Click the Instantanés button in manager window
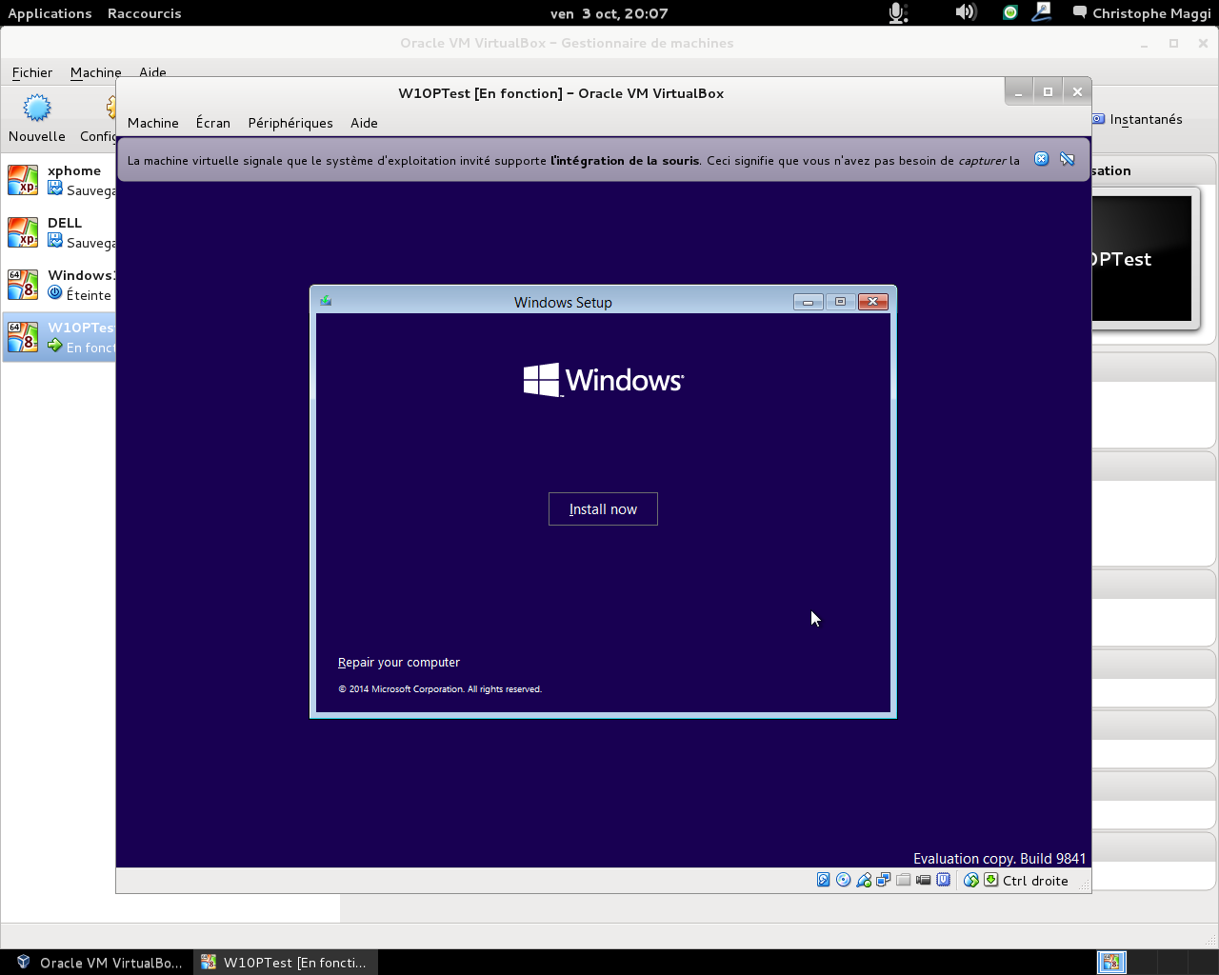Screen dimensions: 1219x975 click(1138, 119)
